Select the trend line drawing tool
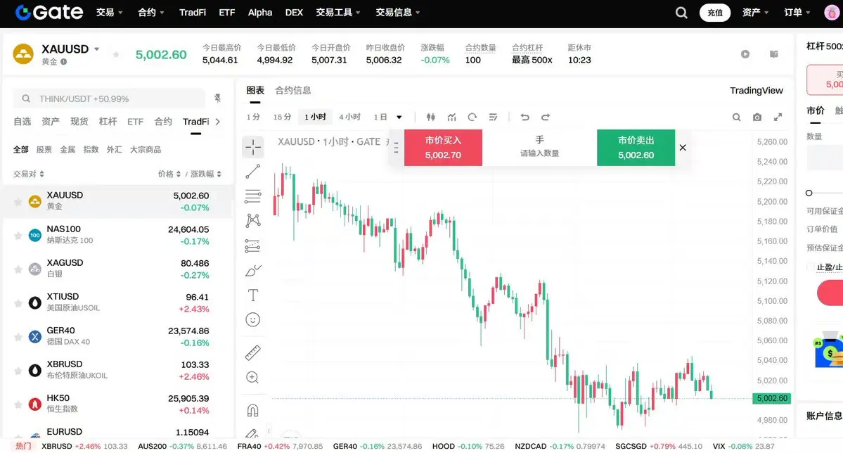Screen dimensions: 843x453 252,172
